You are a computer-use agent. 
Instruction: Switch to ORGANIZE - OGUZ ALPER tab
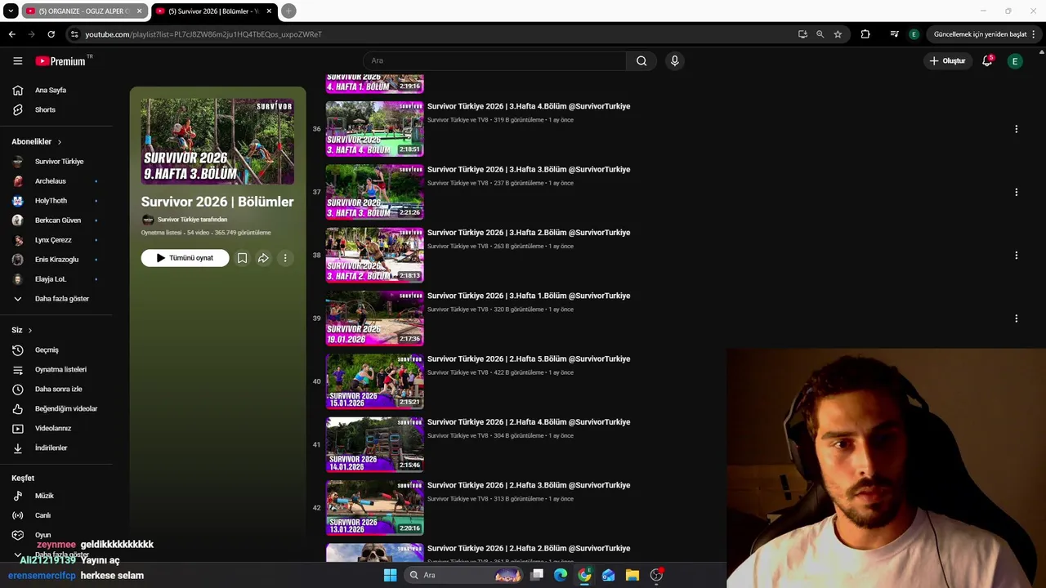pos(83,11)
